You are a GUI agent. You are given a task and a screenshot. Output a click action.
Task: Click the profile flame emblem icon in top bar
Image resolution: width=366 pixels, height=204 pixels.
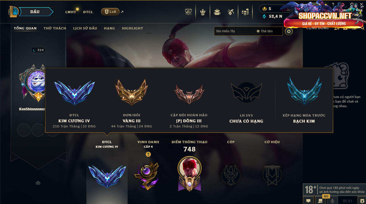(x=203, y=12)
